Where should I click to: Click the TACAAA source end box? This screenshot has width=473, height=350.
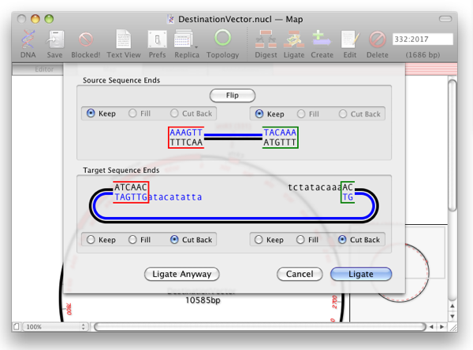tap(280, 138)
